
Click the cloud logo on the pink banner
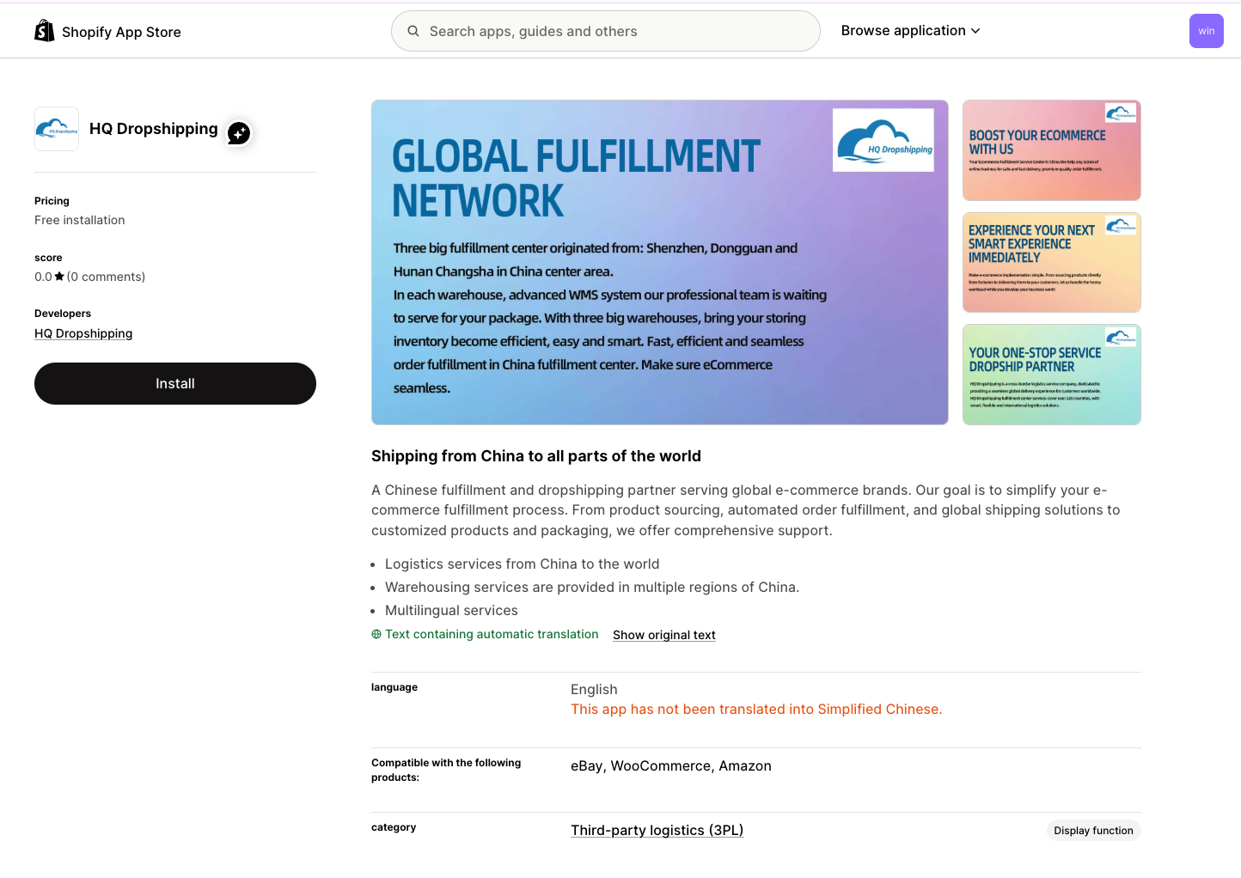(x=1120, y=113)
